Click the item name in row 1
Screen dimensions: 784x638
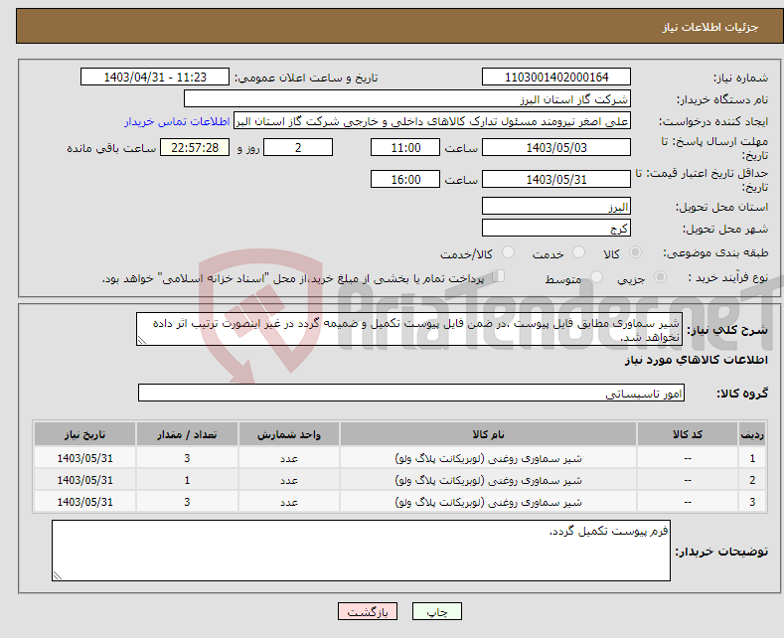point(489,458)
